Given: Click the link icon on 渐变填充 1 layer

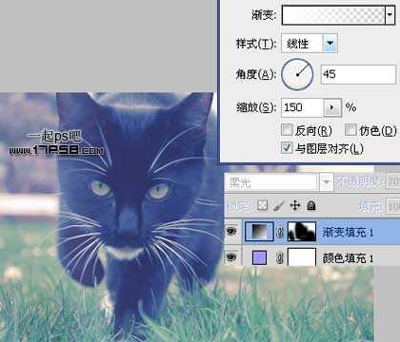Looking at the screenshot, I should tap(280, 232).
